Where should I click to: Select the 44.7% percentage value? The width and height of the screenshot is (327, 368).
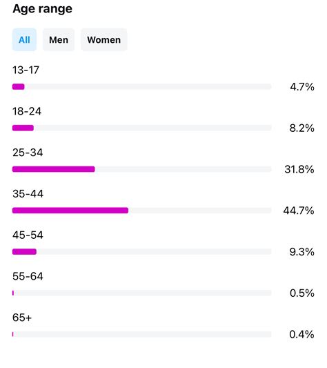tap(299, 211)
